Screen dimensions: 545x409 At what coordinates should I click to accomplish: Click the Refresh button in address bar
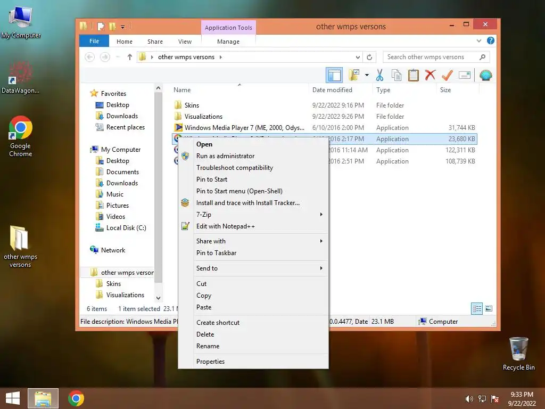[369, 57]
